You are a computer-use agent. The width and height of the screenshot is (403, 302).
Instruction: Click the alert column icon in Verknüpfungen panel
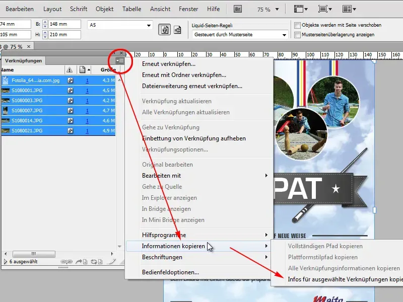[x=69, y=69]
